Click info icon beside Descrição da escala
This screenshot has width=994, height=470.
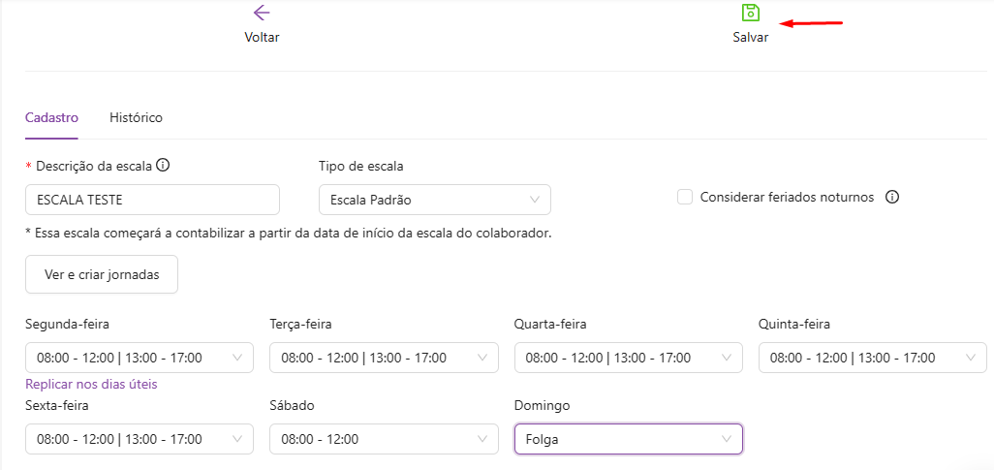163,166
